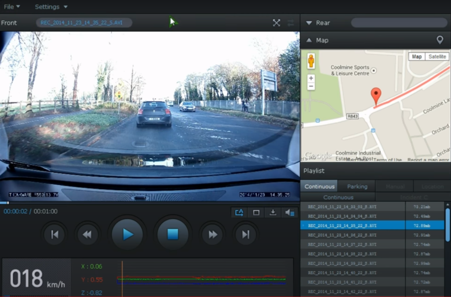The width and height of the screenshot is (451, 297).
Task: Switch to the Parking playlist tab
Action: (357, 186)
